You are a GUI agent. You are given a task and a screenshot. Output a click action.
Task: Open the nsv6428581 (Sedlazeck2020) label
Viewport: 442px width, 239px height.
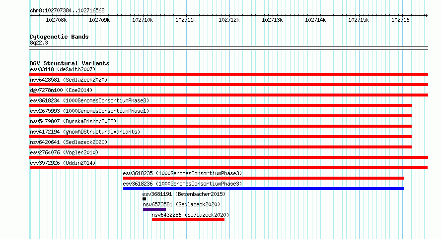click(x=69, y=80)
